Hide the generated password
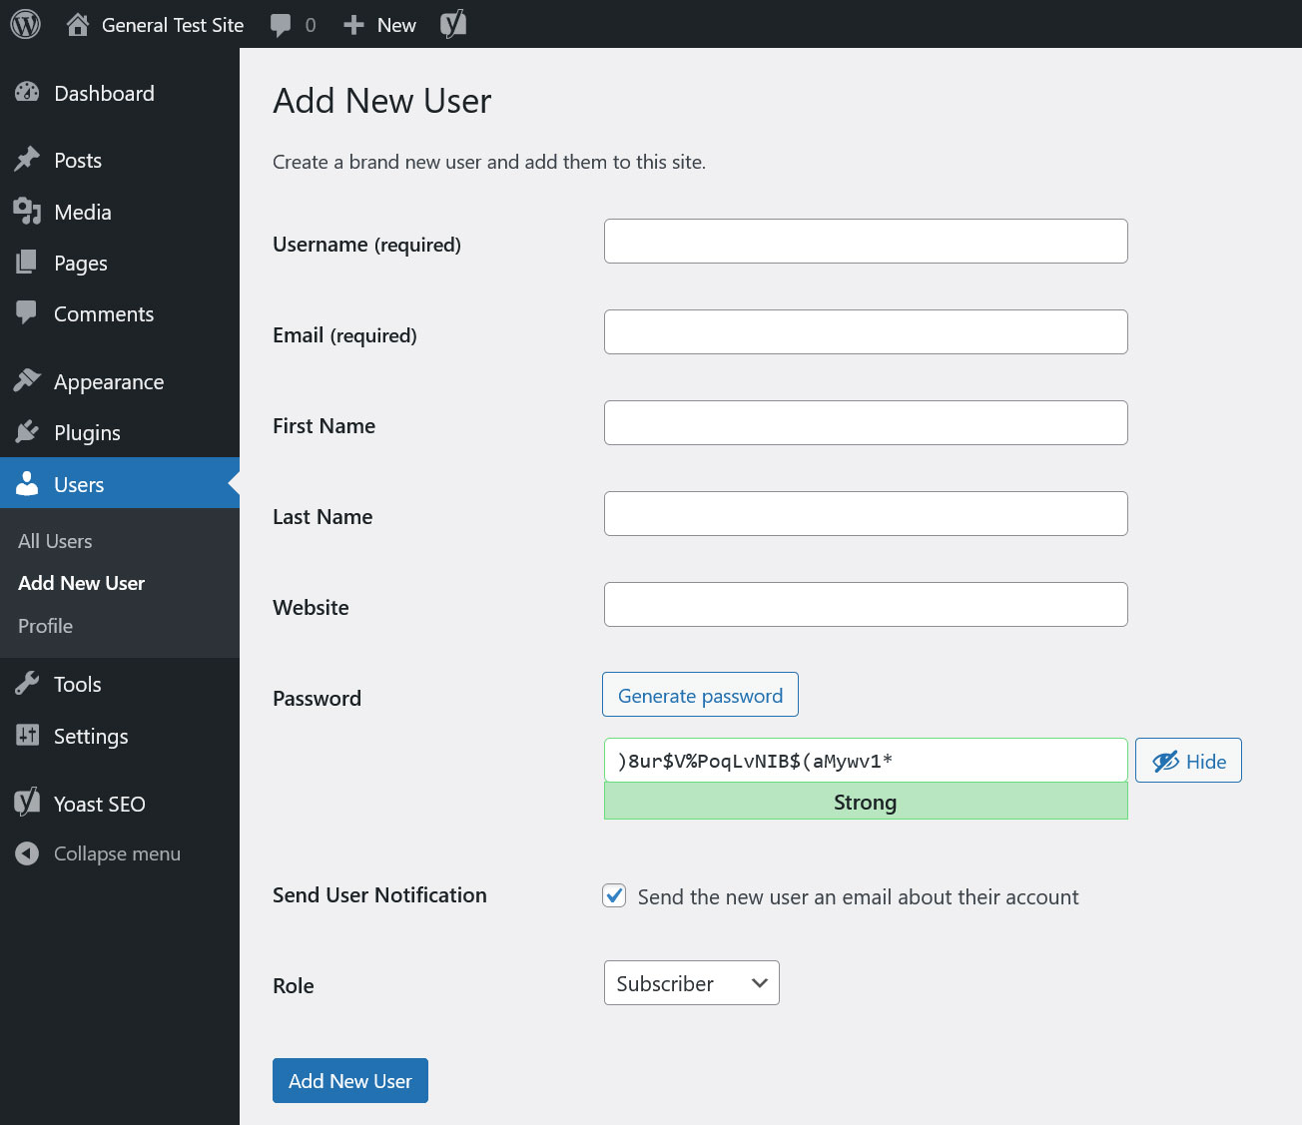The image size is (1302, 1125). coord(1188,760)
